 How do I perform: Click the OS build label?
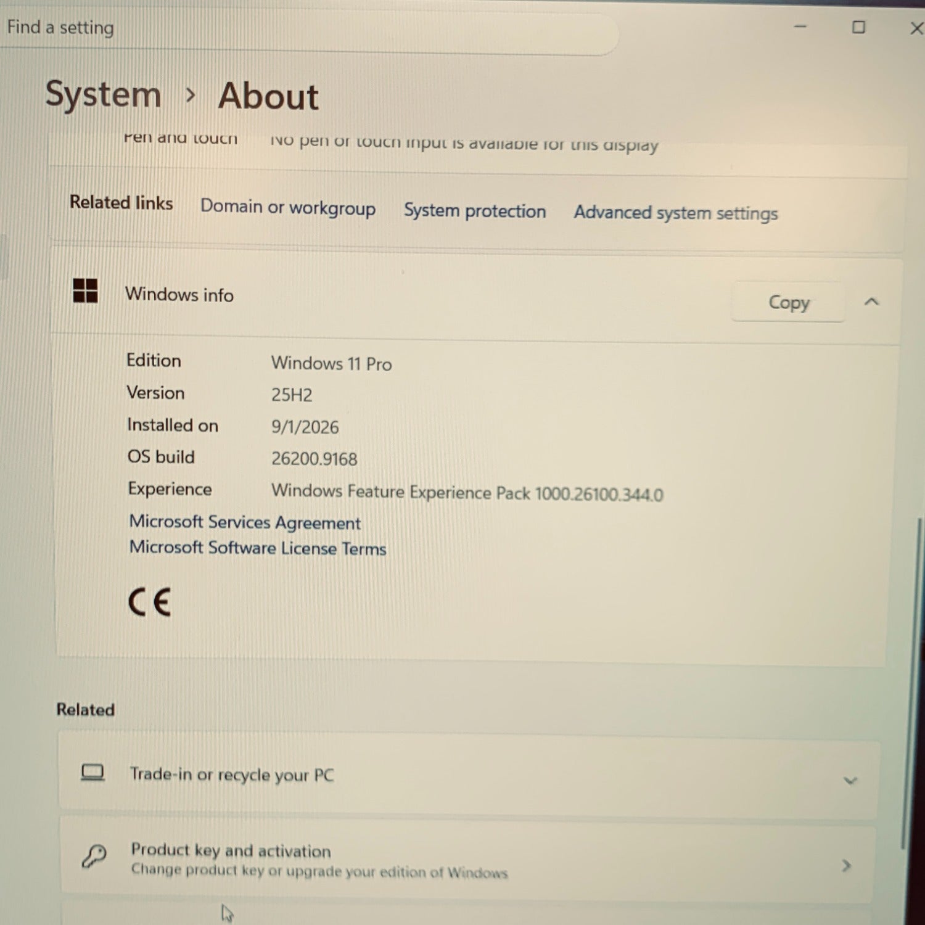tap(161, 457)
